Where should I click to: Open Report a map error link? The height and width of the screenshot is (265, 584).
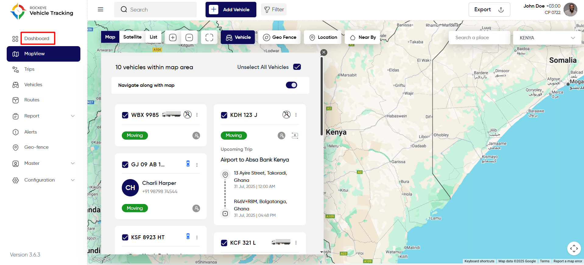568,261
